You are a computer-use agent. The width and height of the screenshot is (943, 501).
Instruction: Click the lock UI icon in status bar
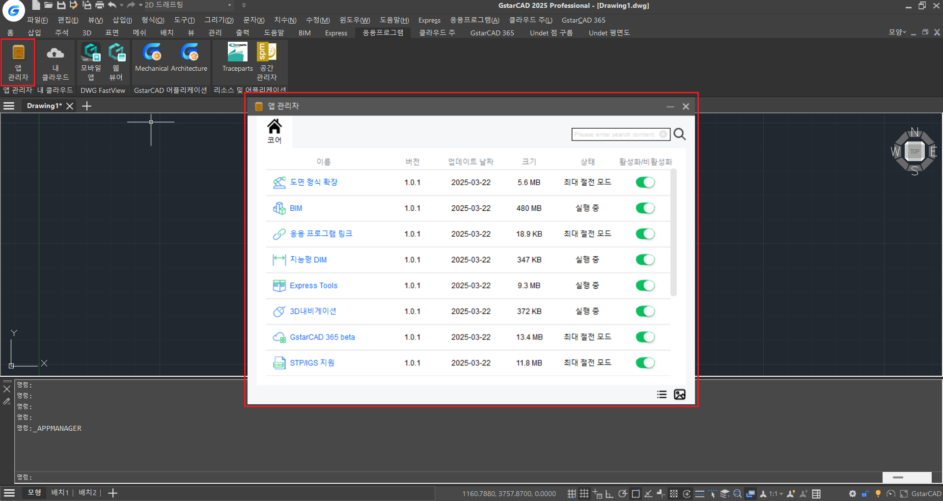tap(865, 494)
